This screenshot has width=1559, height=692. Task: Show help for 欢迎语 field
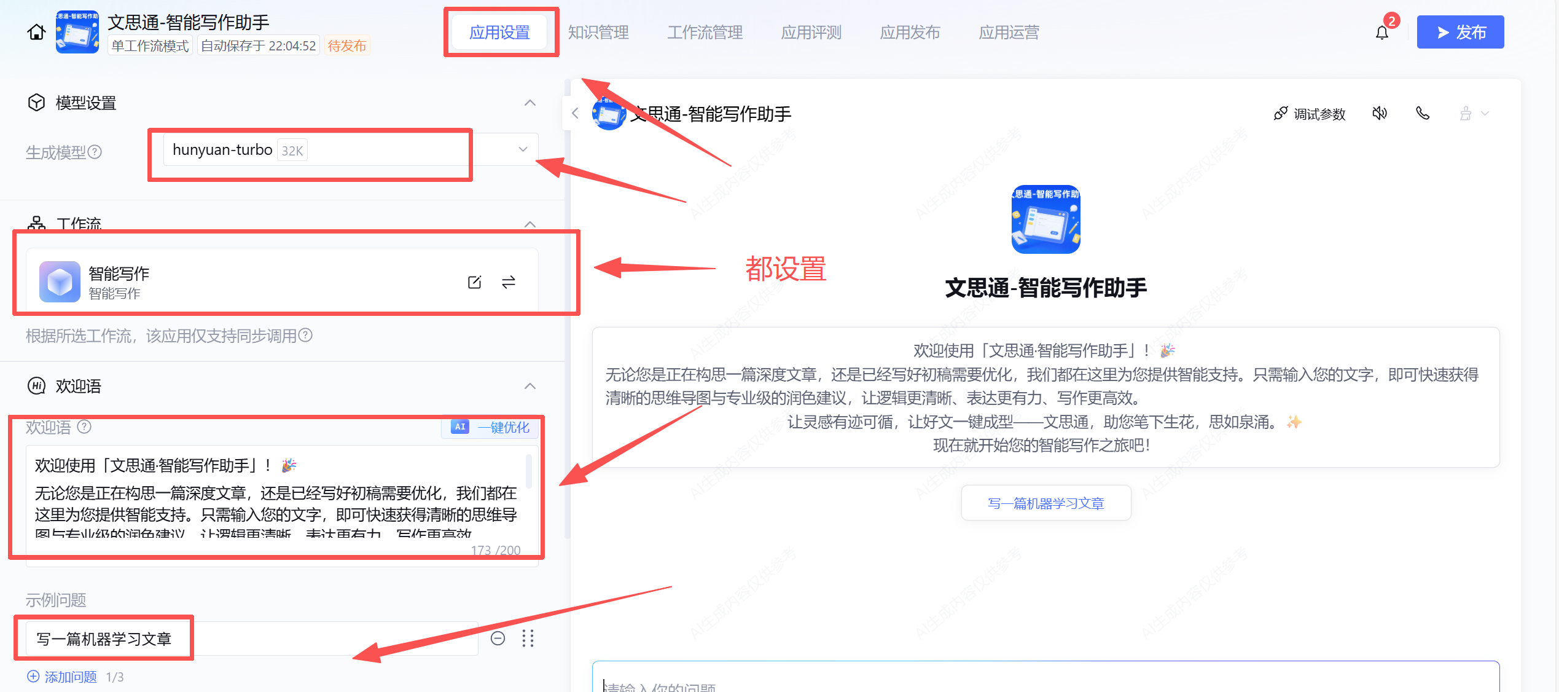85,427
